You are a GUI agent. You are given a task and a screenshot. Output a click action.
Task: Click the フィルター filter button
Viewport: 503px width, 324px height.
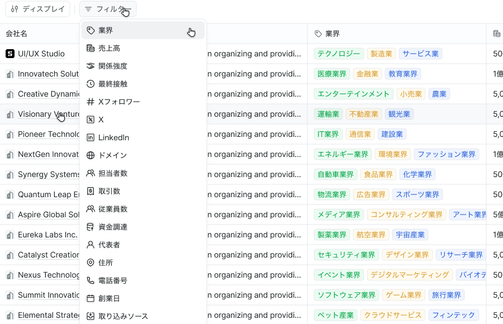[108, 9]
